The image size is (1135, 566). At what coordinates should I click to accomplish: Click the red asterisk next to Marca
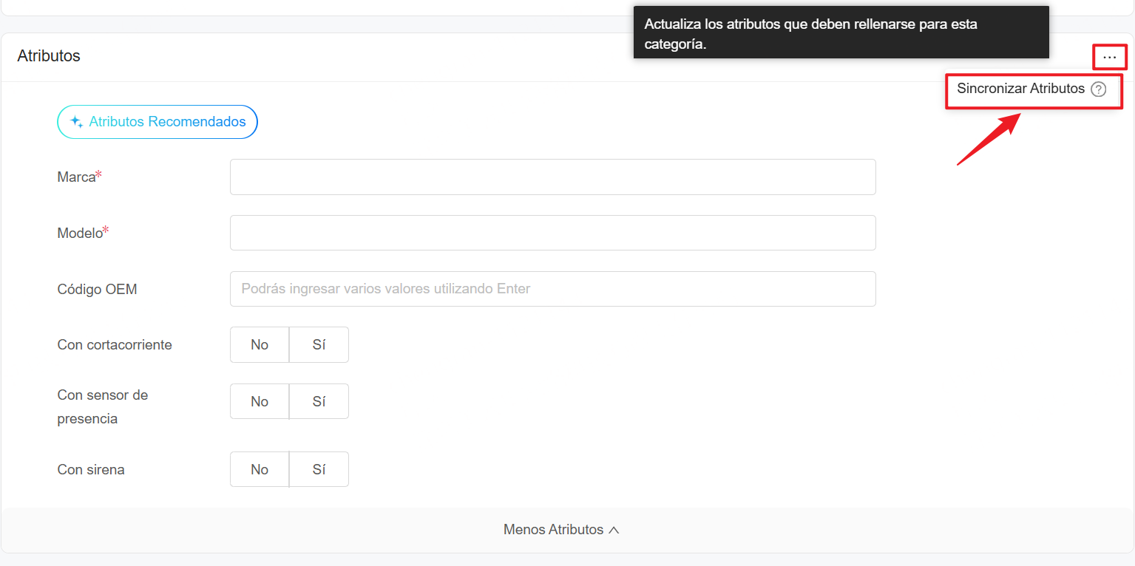click(98, 171)
